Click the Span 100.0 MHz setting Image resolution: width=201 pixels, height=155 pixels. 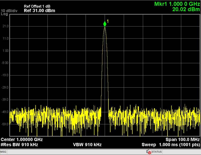[x=183, y=139]
